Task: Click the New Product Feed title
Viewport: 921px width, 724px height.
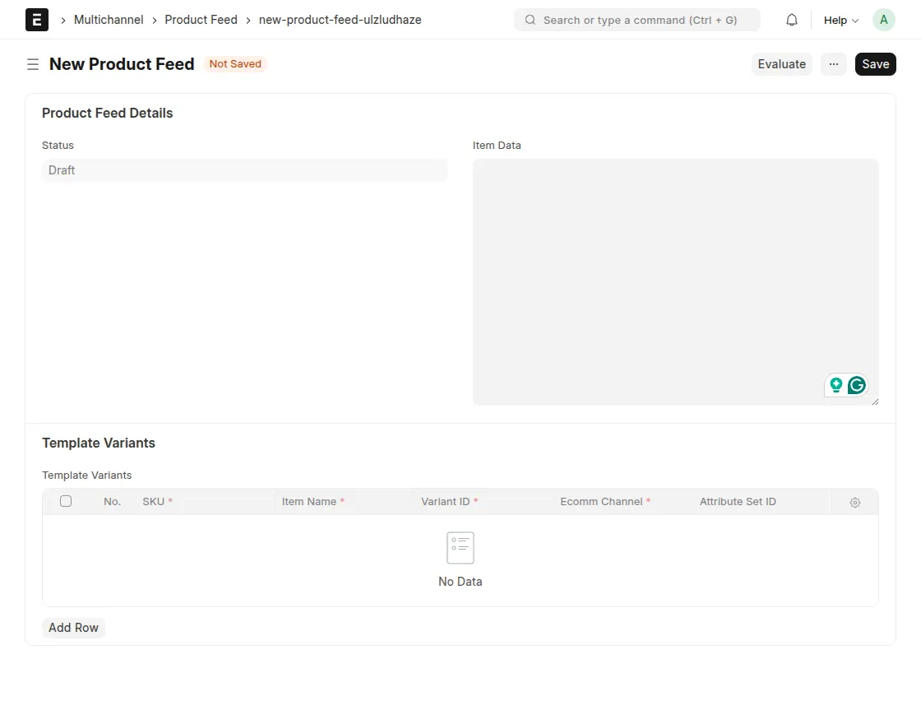Action: [122, 64]
